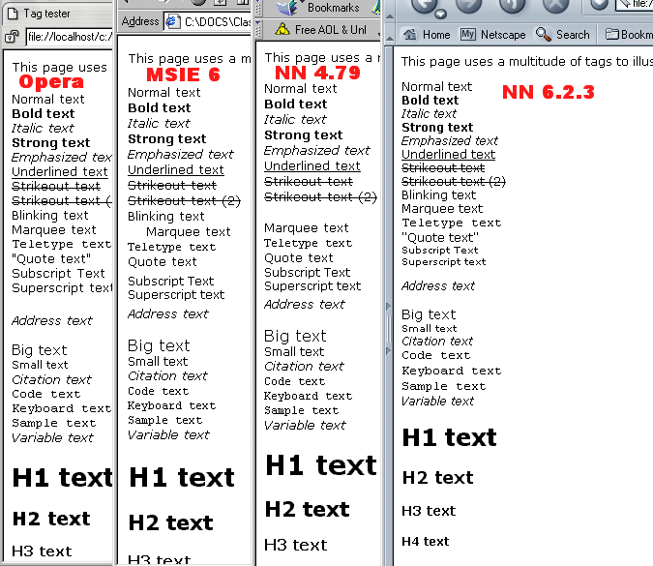Image resolution: width=653 pixels, height=566 pixels.
Task: Click the Back arrow in Netscape 6
Action: [423, 5]
